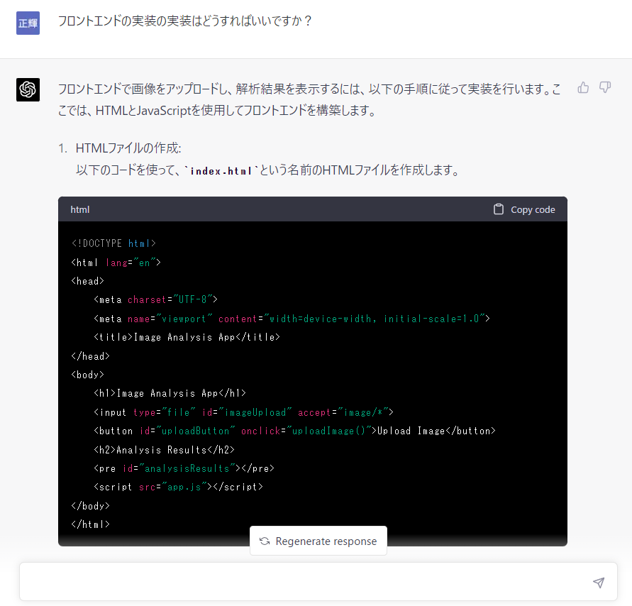Click the <!DOCTYPE html> code line

pos(113,243)
